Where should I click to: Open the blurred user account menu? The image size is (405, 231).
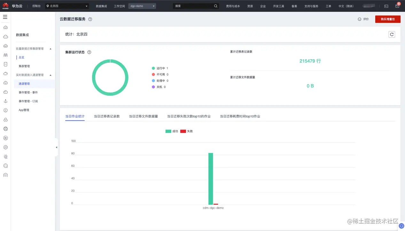click(x=369, y=6)
